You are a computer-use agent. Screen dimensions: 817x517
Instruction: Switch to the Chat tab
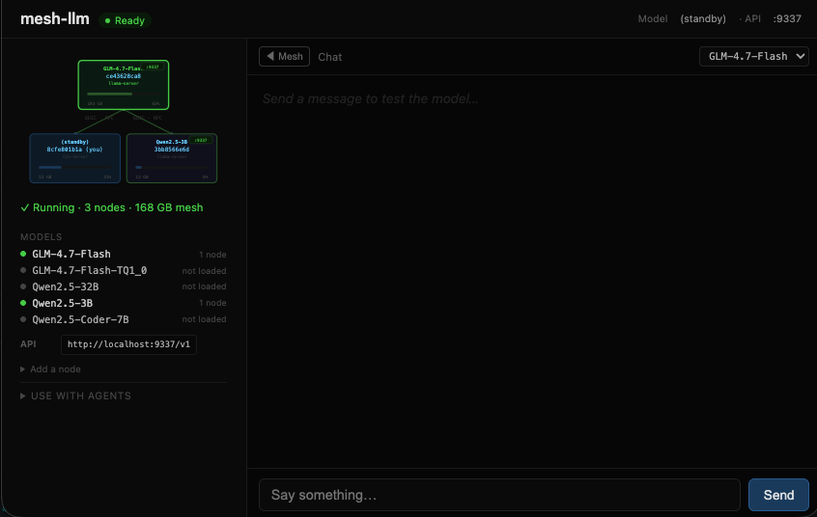pyautogui.click(x=330, y=57)
